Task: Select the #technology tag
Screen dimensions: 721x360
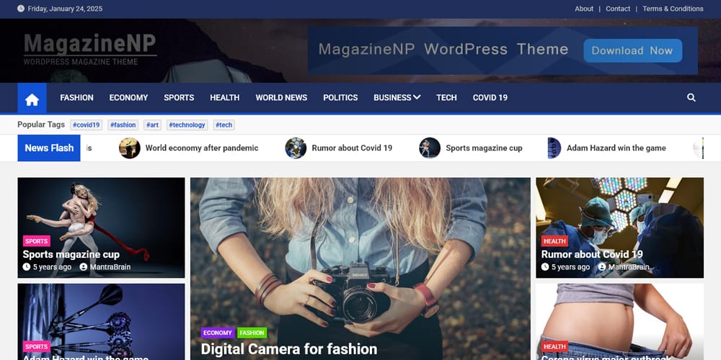Action: pyautogui.click(x=187, y=125)
